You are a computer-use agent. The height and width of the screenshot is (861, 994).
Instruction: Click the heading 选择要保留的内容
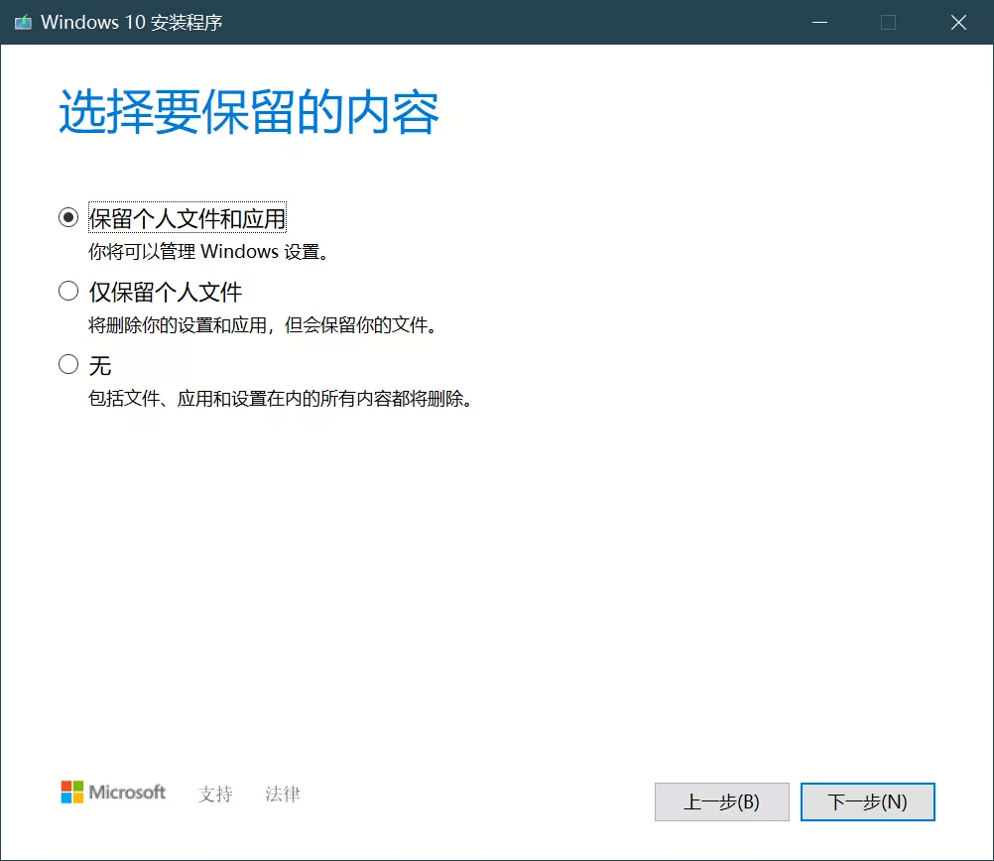tap(248, 109)
